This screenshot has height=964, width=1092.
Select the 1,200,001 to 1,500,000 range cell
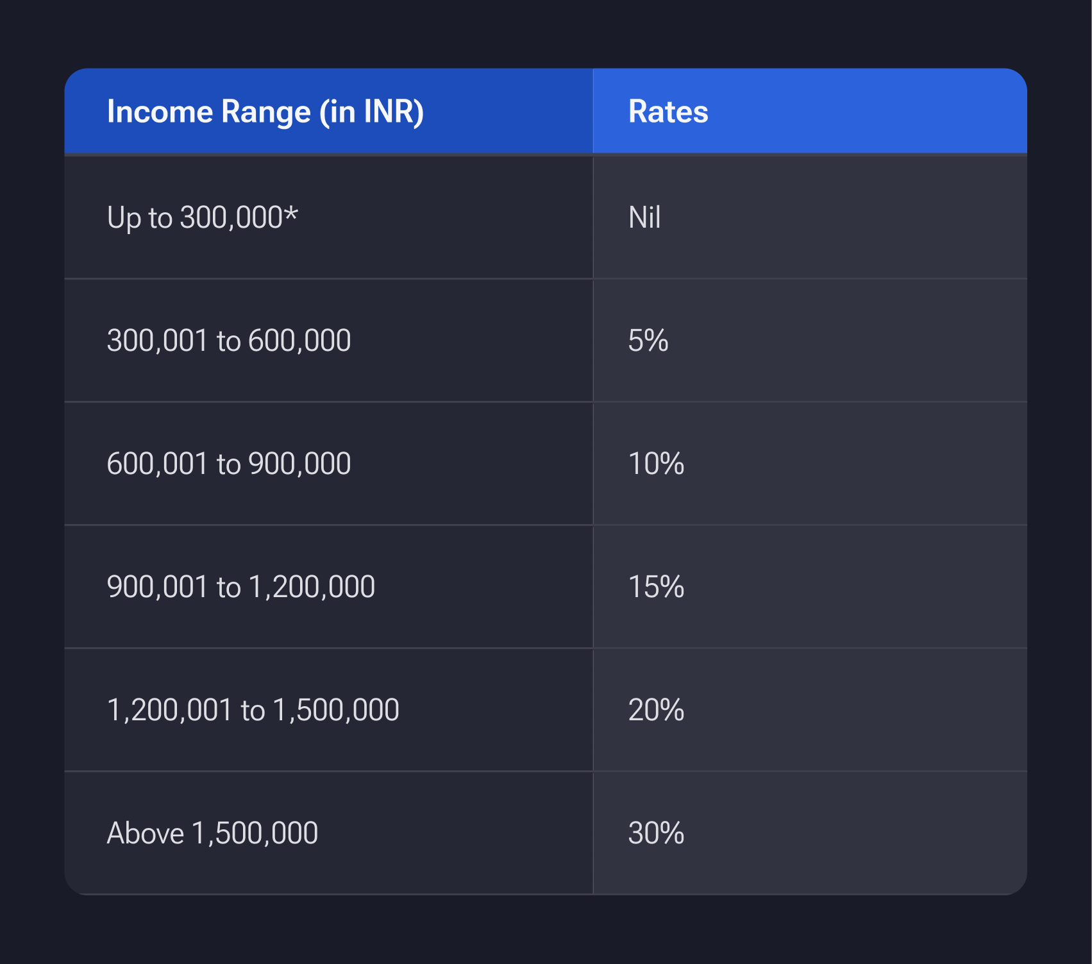[253, 710]
